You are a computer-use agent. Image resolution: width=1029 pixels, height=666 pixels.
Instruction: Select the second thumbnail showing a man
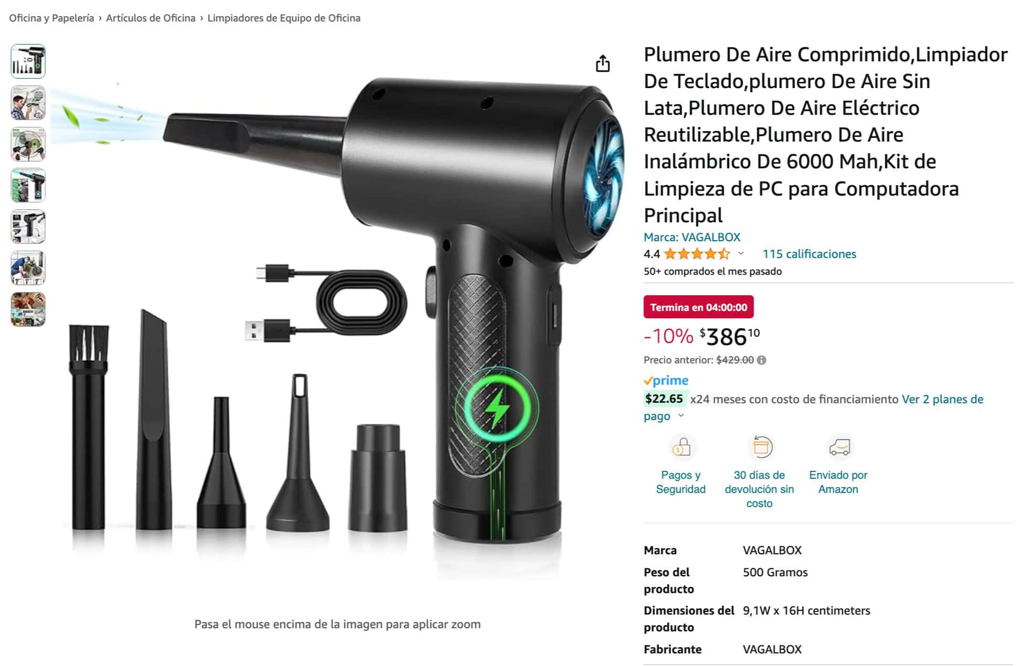(28, 103)
